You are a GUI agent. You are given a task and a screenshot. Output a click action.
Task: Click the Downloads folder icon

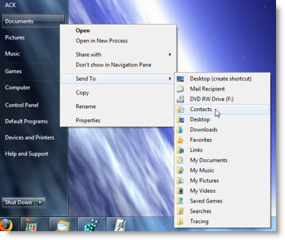(180, 129)
